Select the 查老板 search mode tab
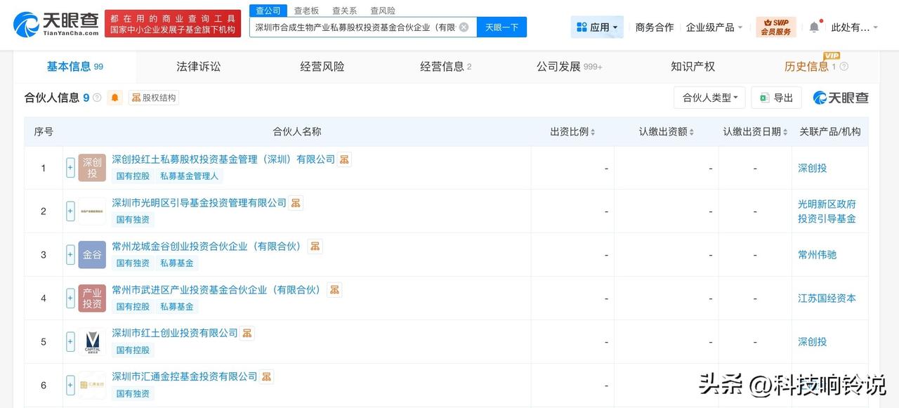 306,11
